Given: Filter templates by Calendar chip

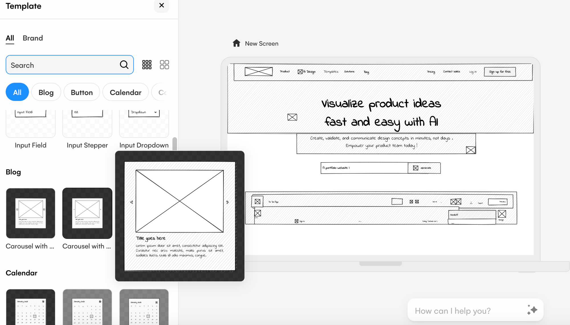Looking at the screenshot, I should tap(125, 92).
